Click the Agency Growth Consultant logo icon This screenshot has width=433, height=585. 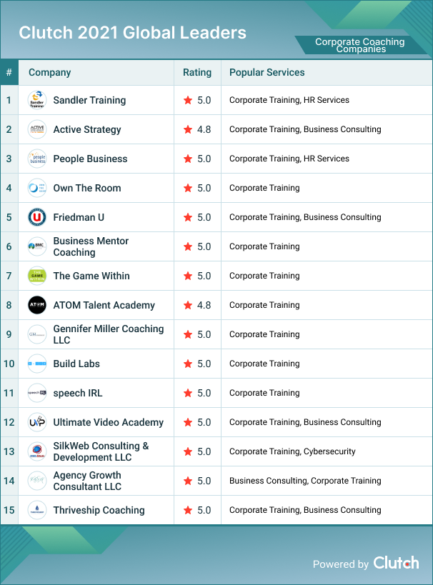tap(37, 481)
